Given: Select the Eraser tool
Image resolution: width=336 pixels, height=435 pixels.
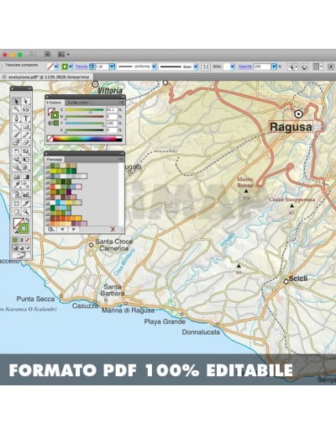Looking at the screenshot, I should click(x=26, y=142).
